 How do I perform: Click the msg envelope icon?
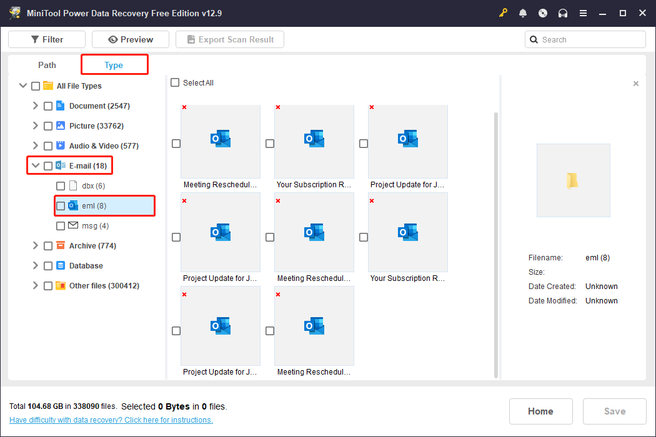(x=73, y=225)
